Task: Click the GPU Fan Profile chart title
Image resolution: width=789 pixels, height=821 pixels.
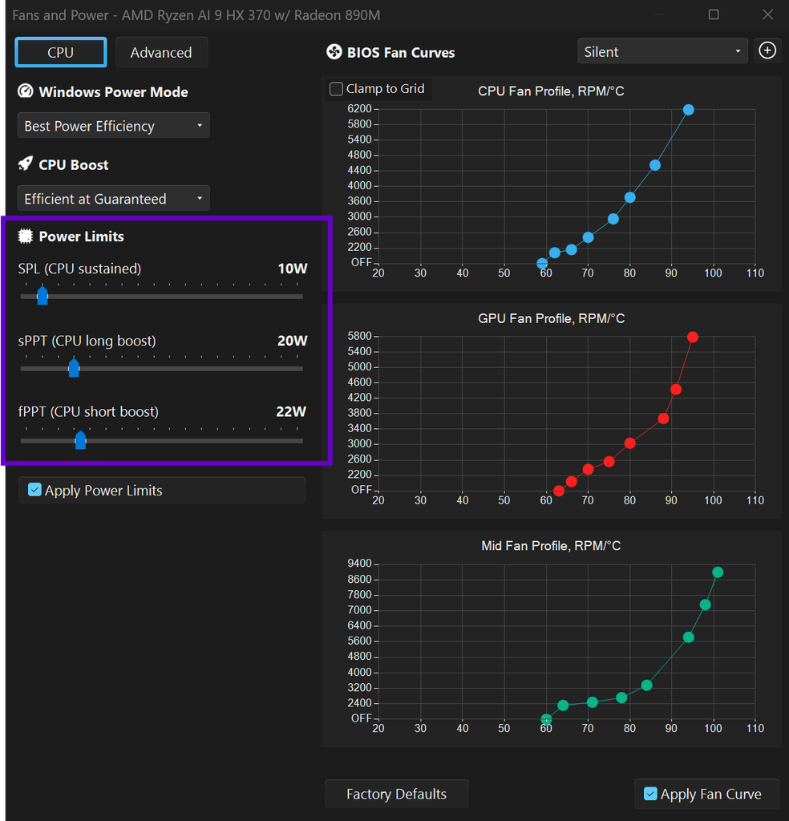Action: point(552,318)
